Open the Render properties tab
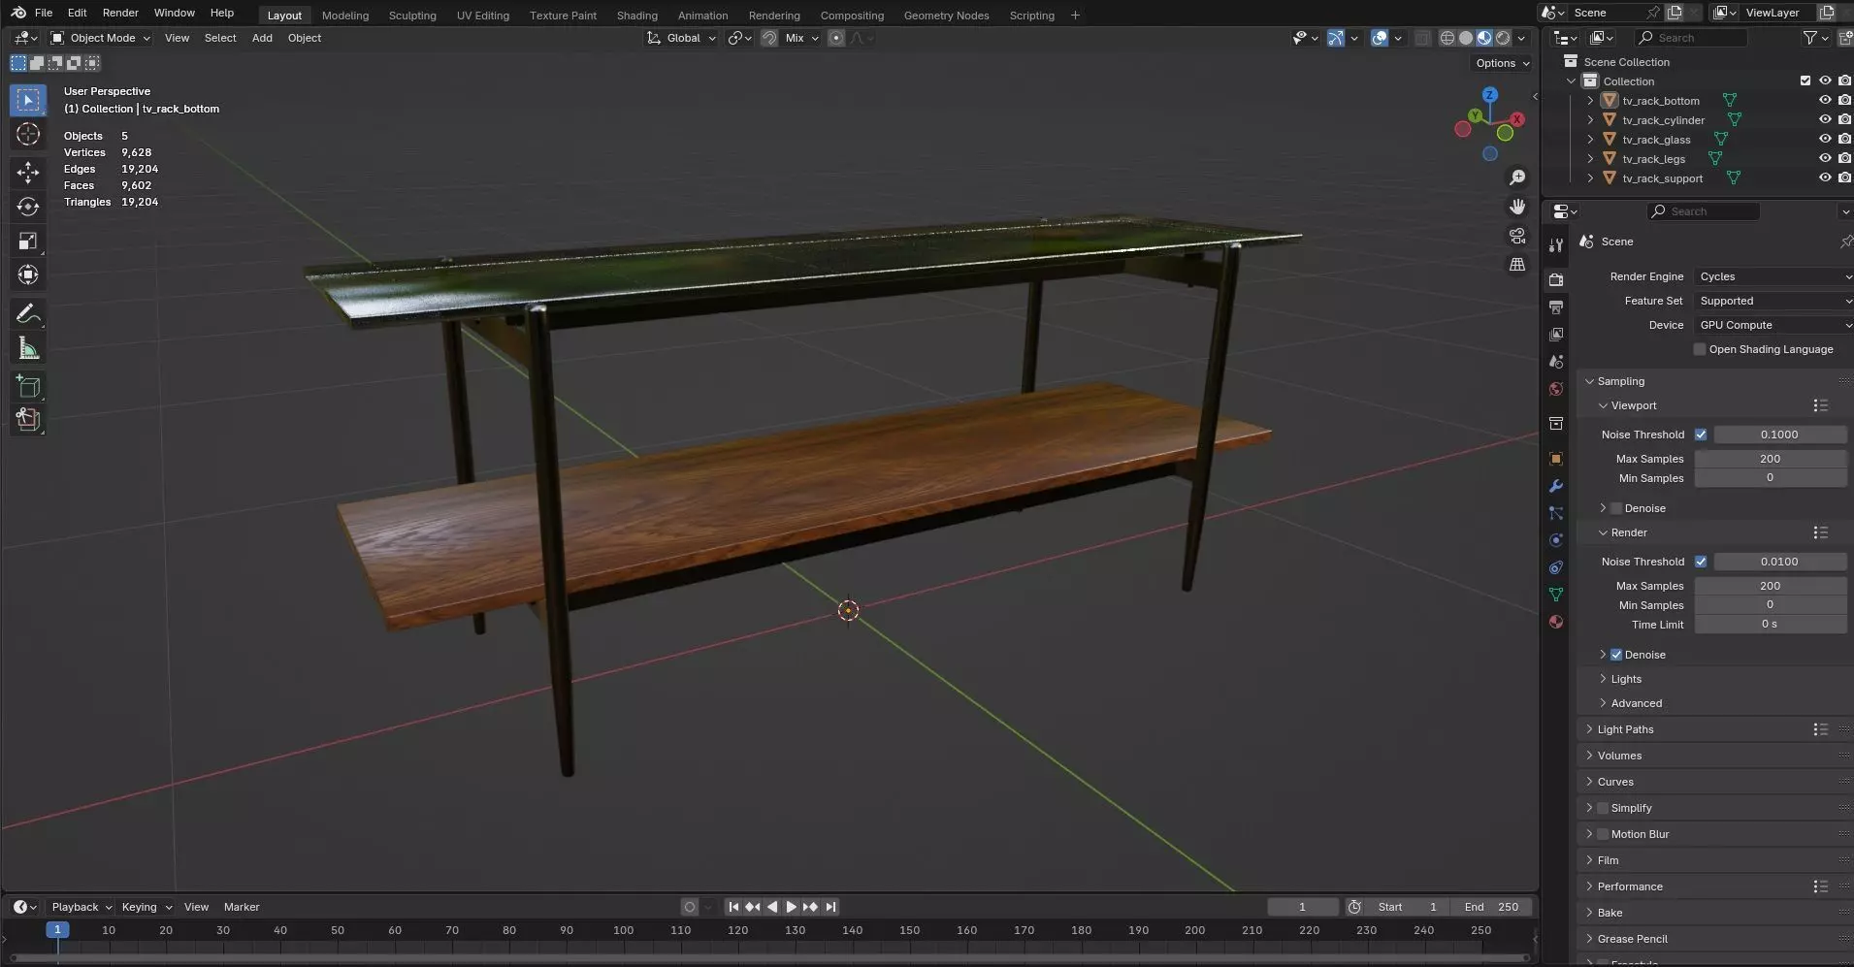1854x967 pixels. [1556, 279]
